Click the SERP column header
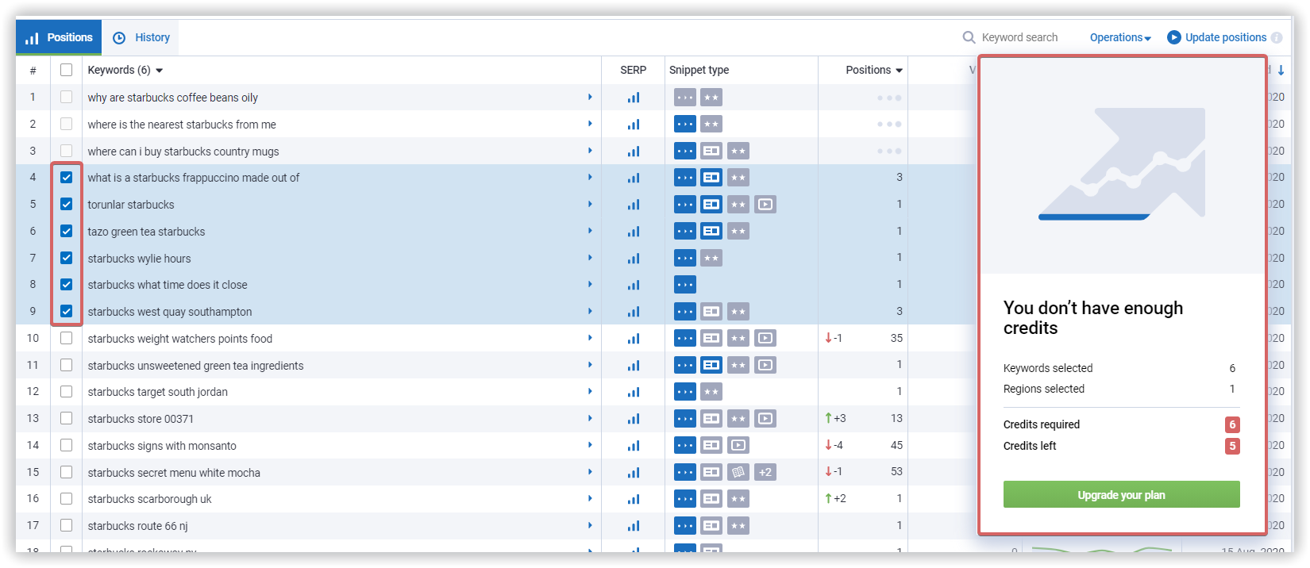 633,70
